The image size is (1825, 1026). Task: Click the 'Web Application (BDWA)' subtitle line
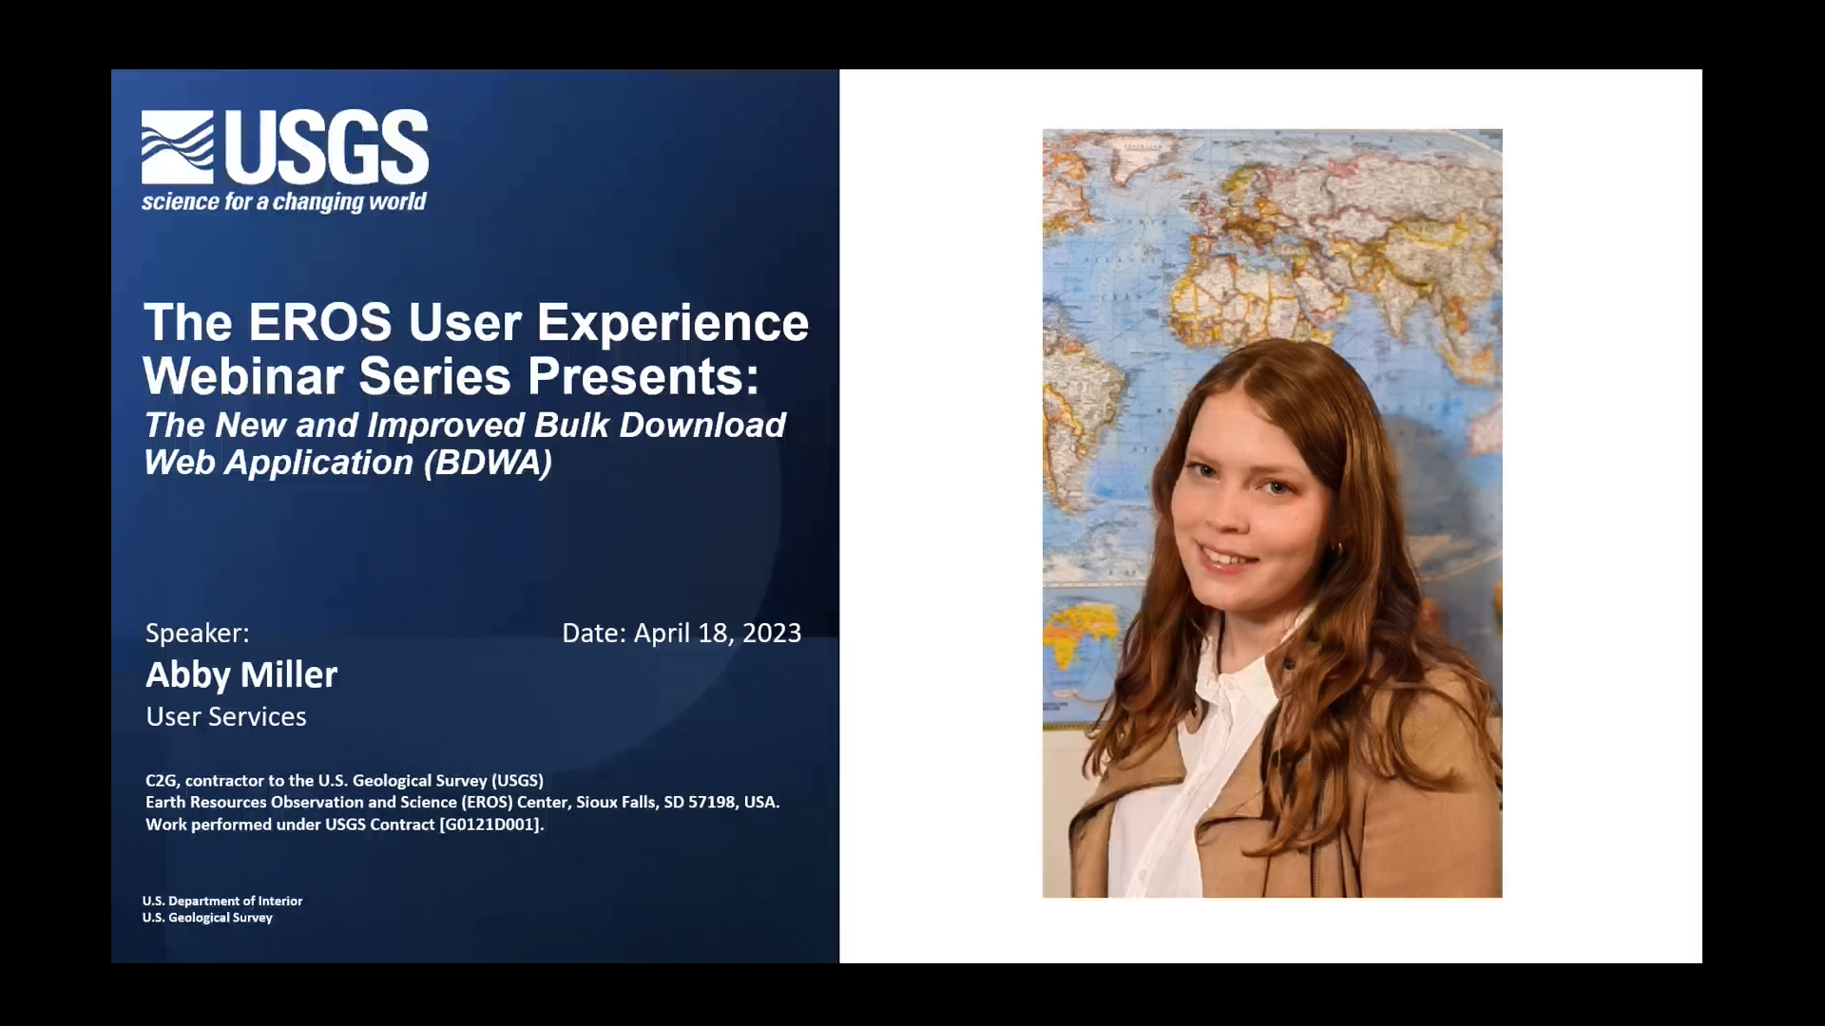coord(348,463)
